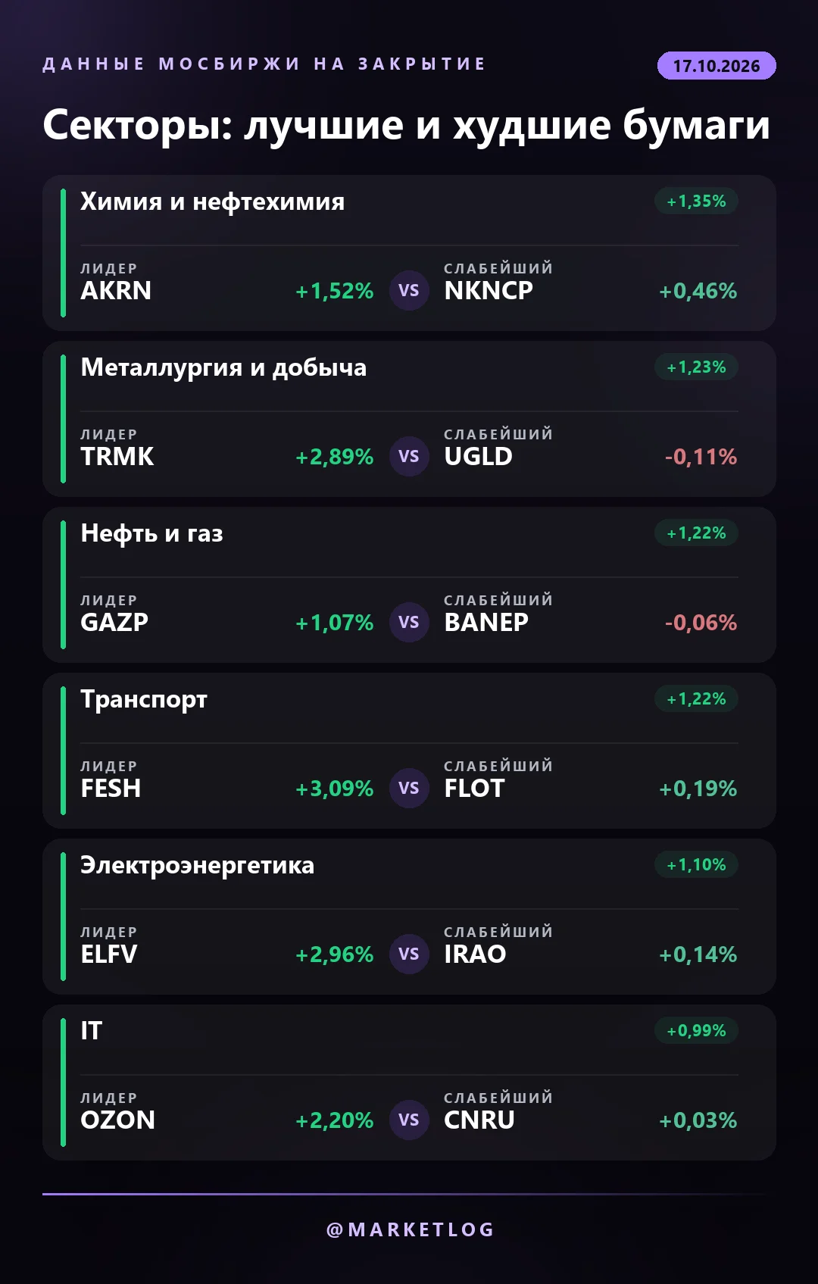Select the +1,35% sector change pill

696,202
